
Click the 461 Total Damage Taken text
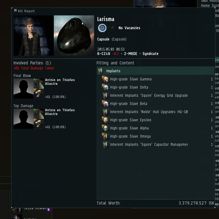(x=34, y=68)
